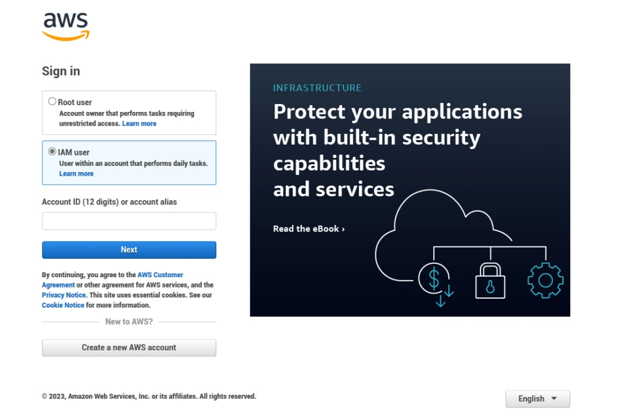Open the Cookie Notice link
Image resolution: width=622 pixels, height=419 pixels.
point(63,305)
